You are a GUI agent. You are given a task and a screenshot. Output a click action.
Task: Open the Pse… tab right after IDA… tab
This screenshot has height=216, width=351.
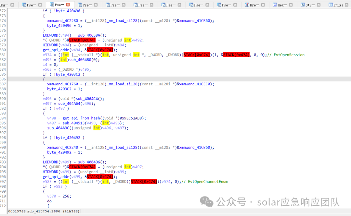point(31,5)
